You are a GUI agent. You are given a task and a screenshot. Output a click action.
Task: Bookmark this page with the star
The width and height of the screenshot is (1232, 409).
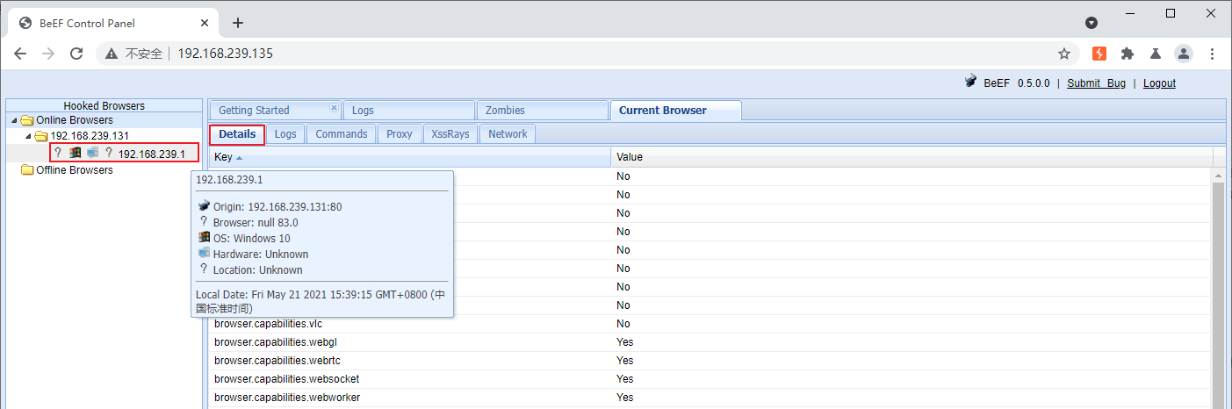coord(1064,54)
